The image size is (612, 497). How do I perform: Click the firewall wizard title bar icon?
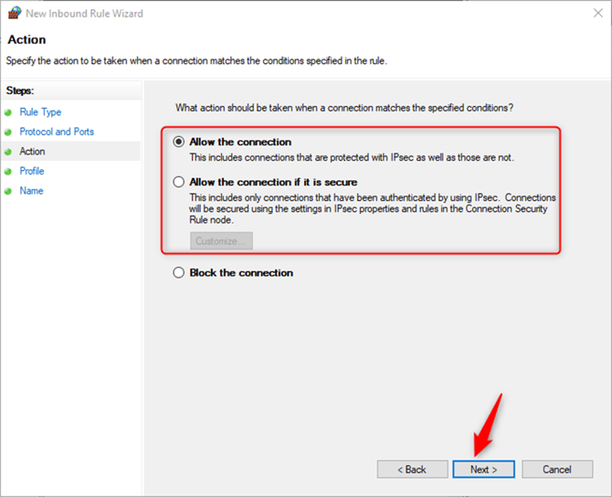point(13,14)
